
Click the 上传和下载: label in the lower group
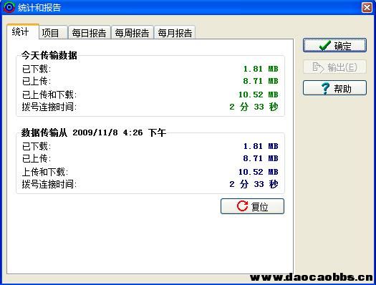(x=45, y=172)
